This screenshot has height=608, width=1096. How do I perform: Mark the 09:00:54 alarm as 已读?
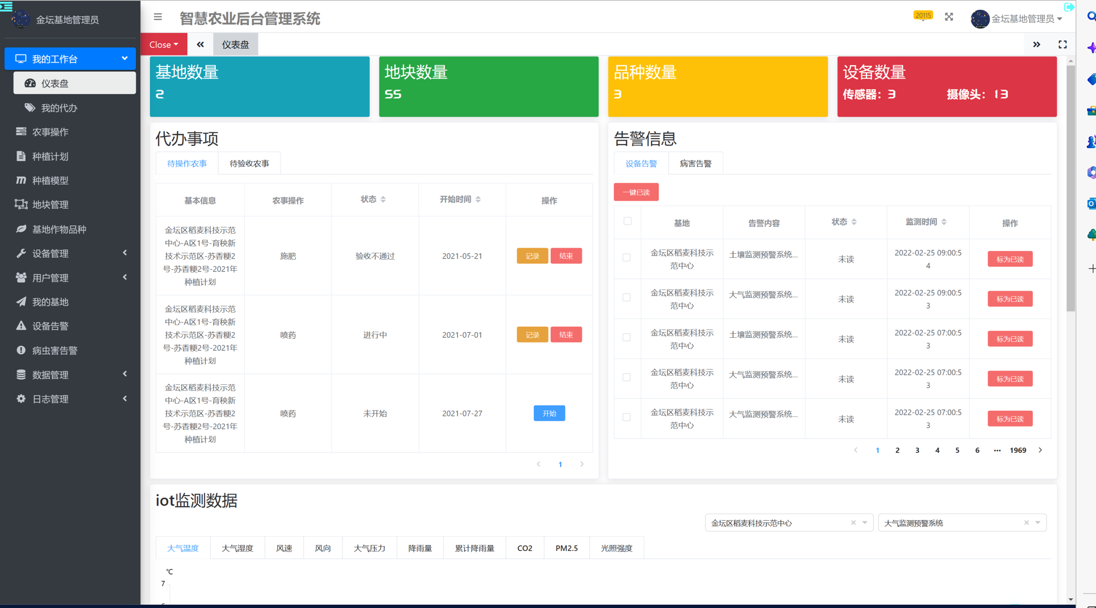1010,259
